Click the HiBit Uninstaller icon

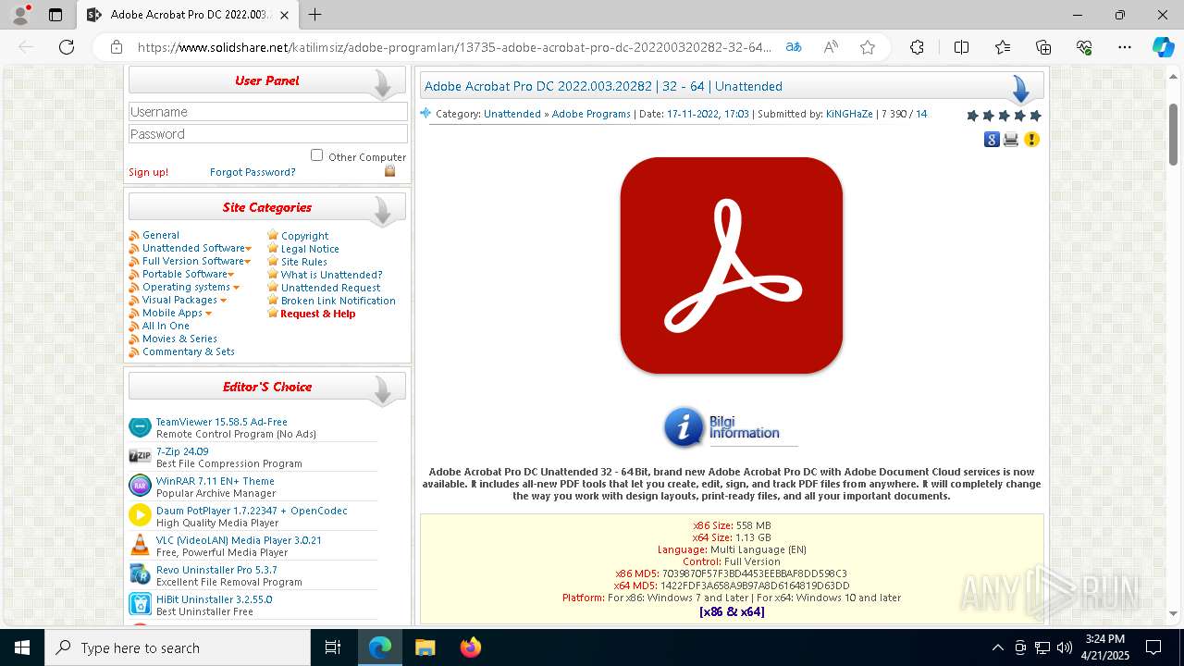coord(140,604)
